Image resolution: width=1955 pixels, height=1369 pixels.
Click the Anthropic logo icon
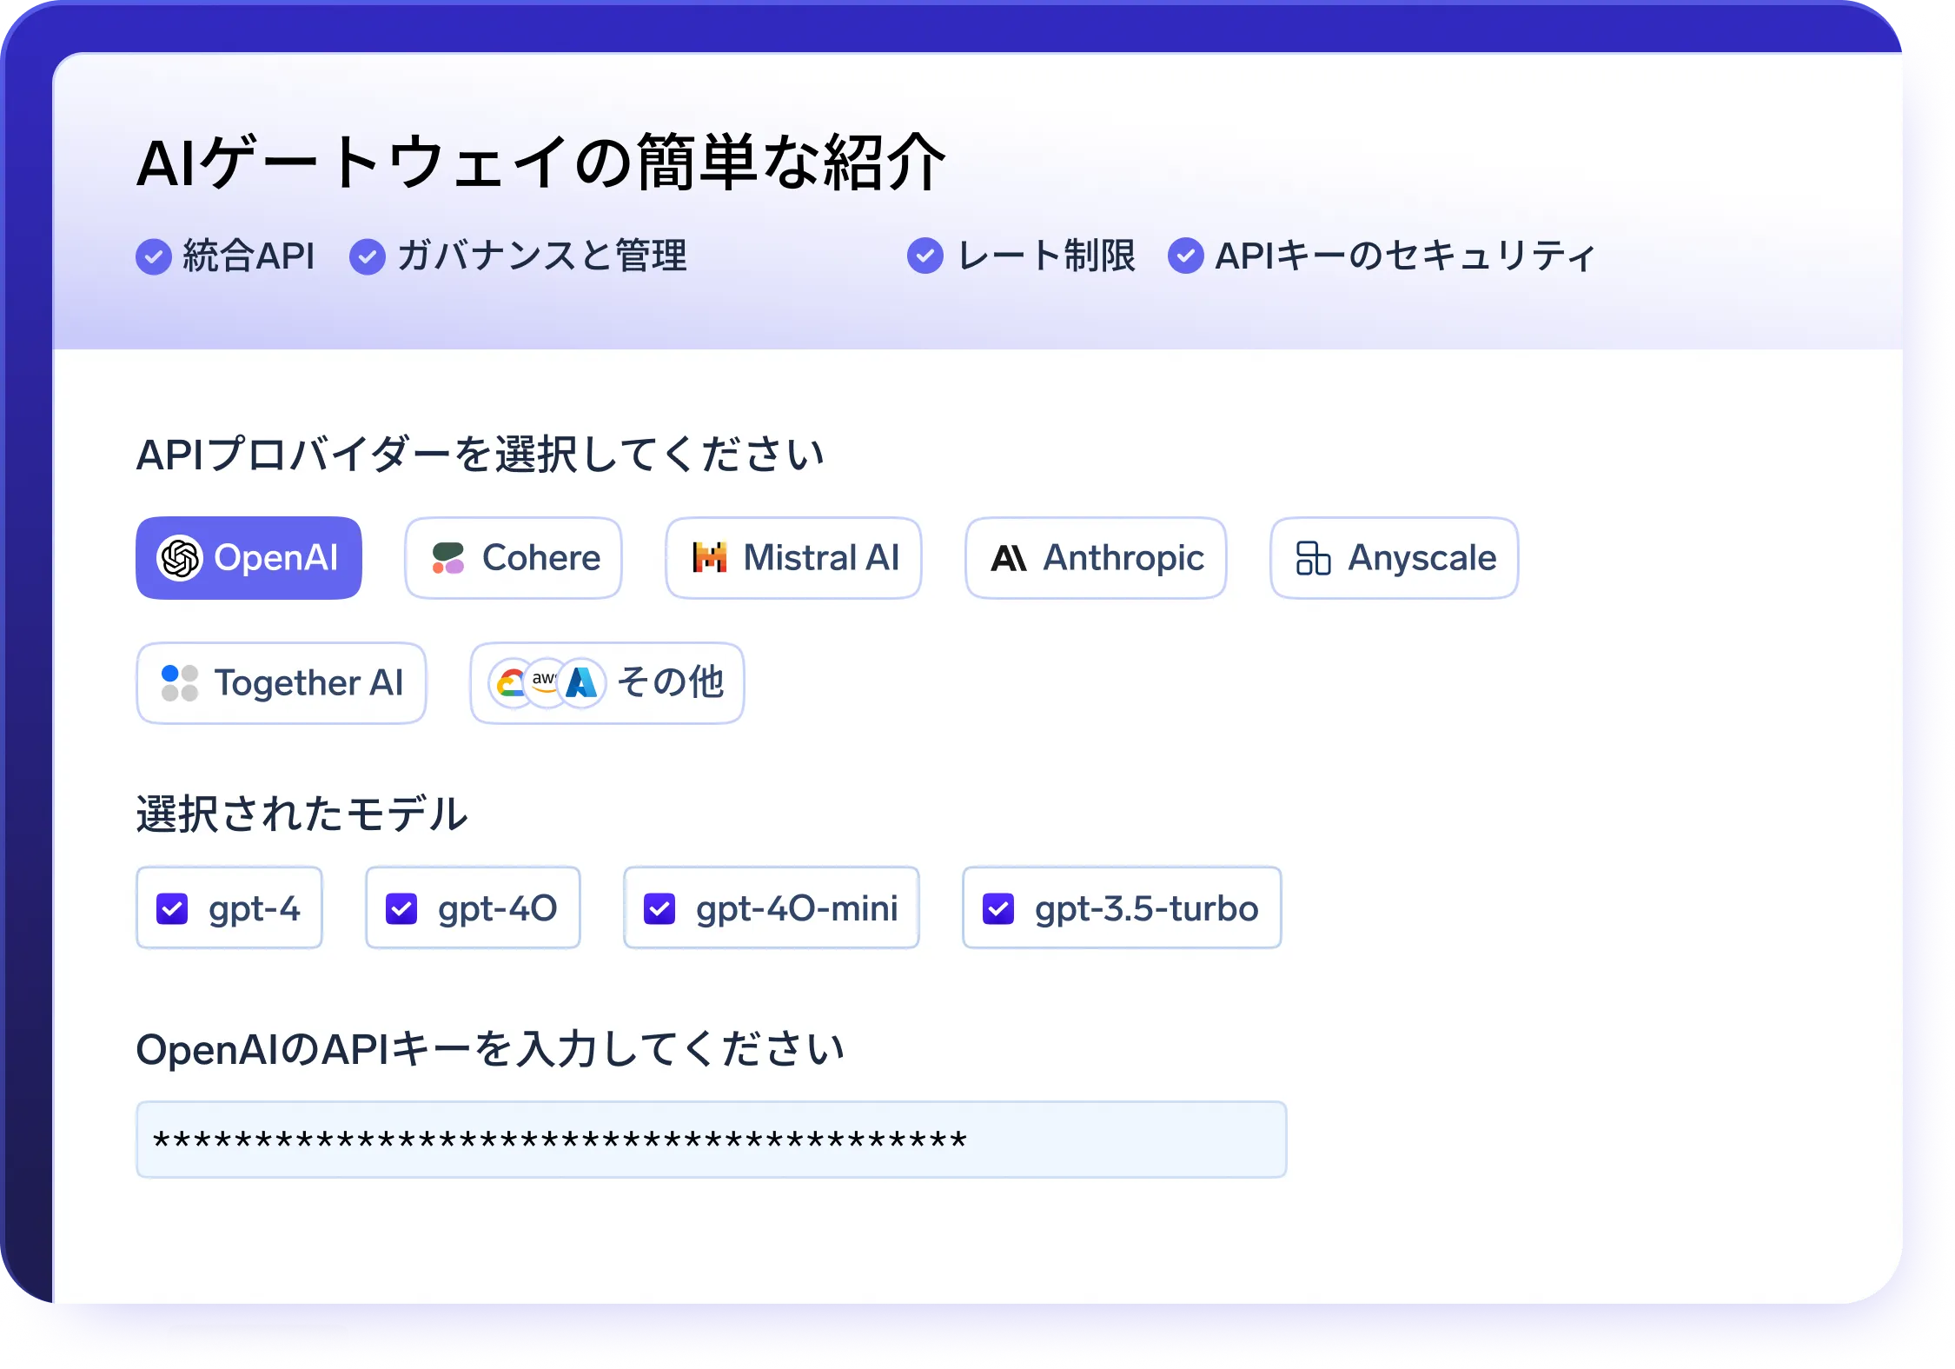(x=1010, y=558)
